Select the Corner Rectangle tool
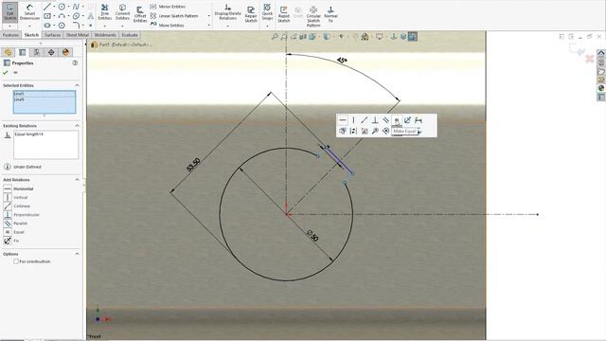This screenshot has height=341, width=606. point(47,16)
